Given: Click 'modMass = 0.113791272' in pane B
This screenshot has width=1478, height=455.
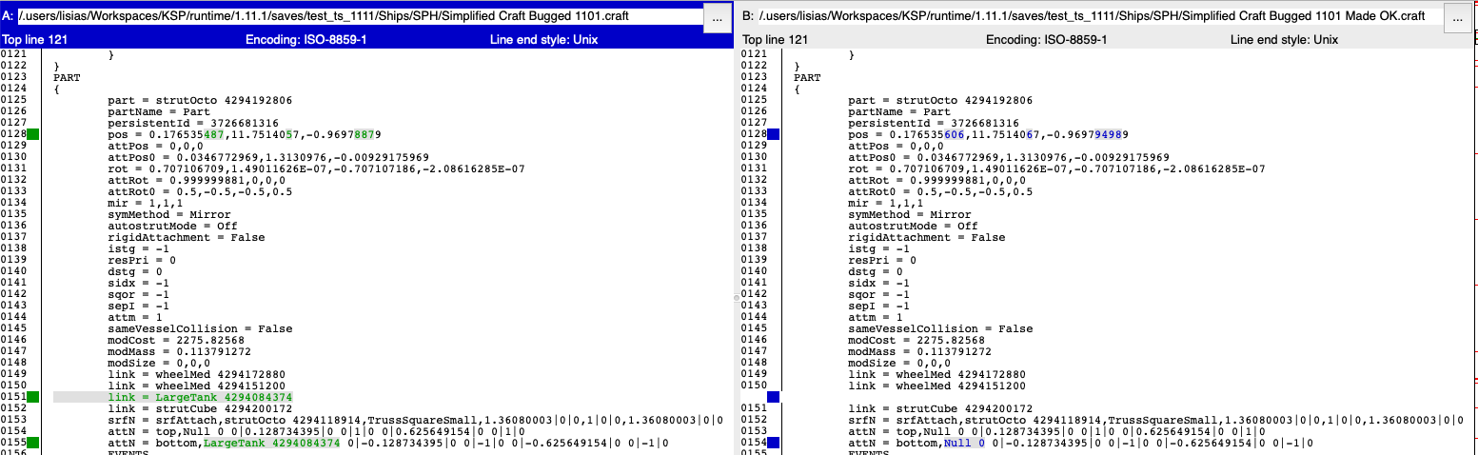Looking at the screenshot, I should pyautogui.click(x=920, y=351).
